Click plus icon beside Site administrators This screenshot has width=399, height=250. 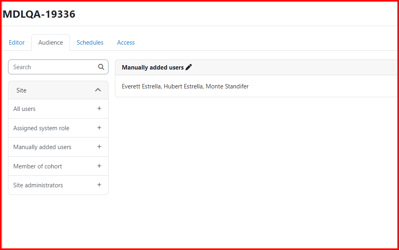(99, 185)
